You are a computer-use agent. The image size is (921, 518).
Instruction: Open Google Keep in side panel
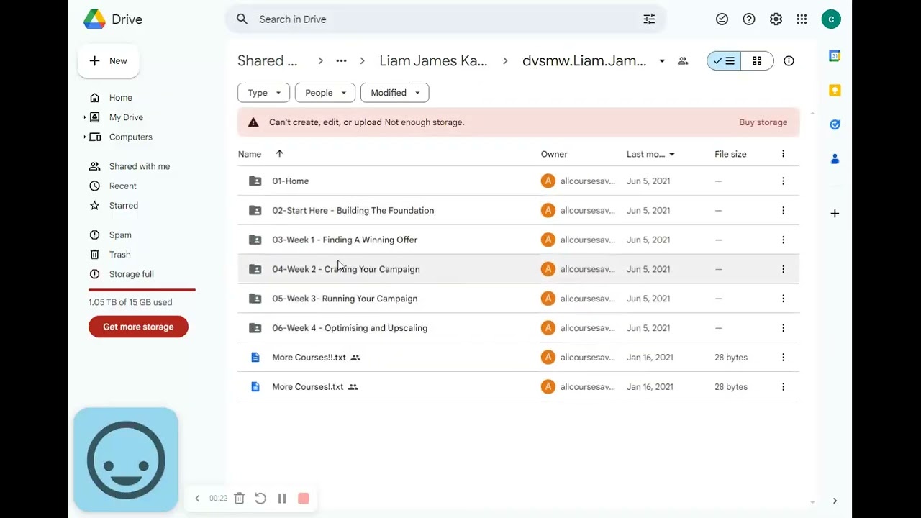click(835, 90)
